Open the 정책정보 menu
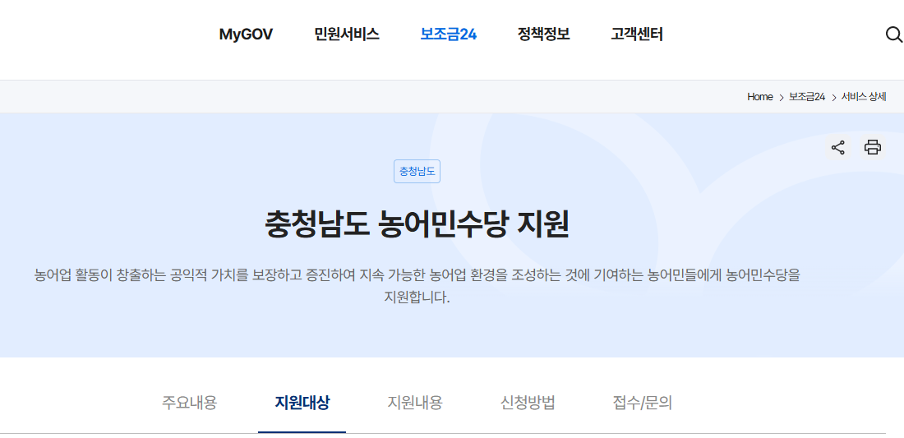The height and width of the screenshot is (438, 904). pyautogui.click(x=544, y=35)
